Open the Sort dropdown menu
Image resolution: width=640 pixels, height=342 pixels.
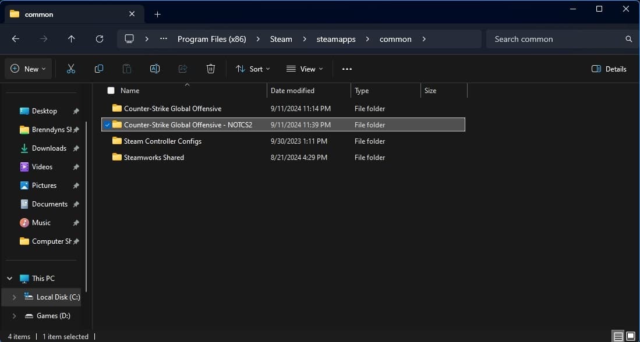253,69
